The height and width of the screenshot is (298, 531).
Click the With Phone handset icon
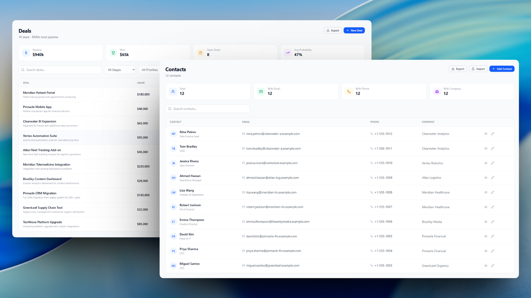349,91
